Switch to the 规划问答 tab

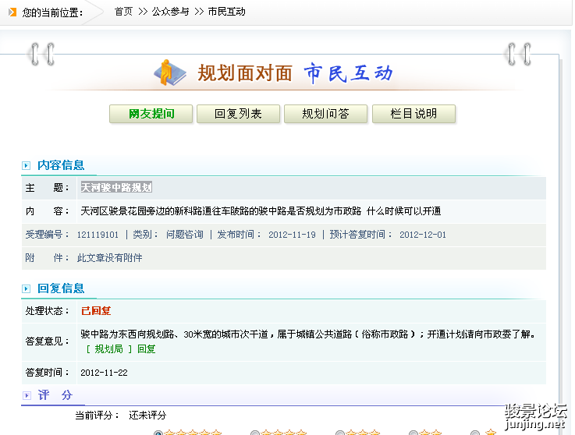(x=325, y=114)
